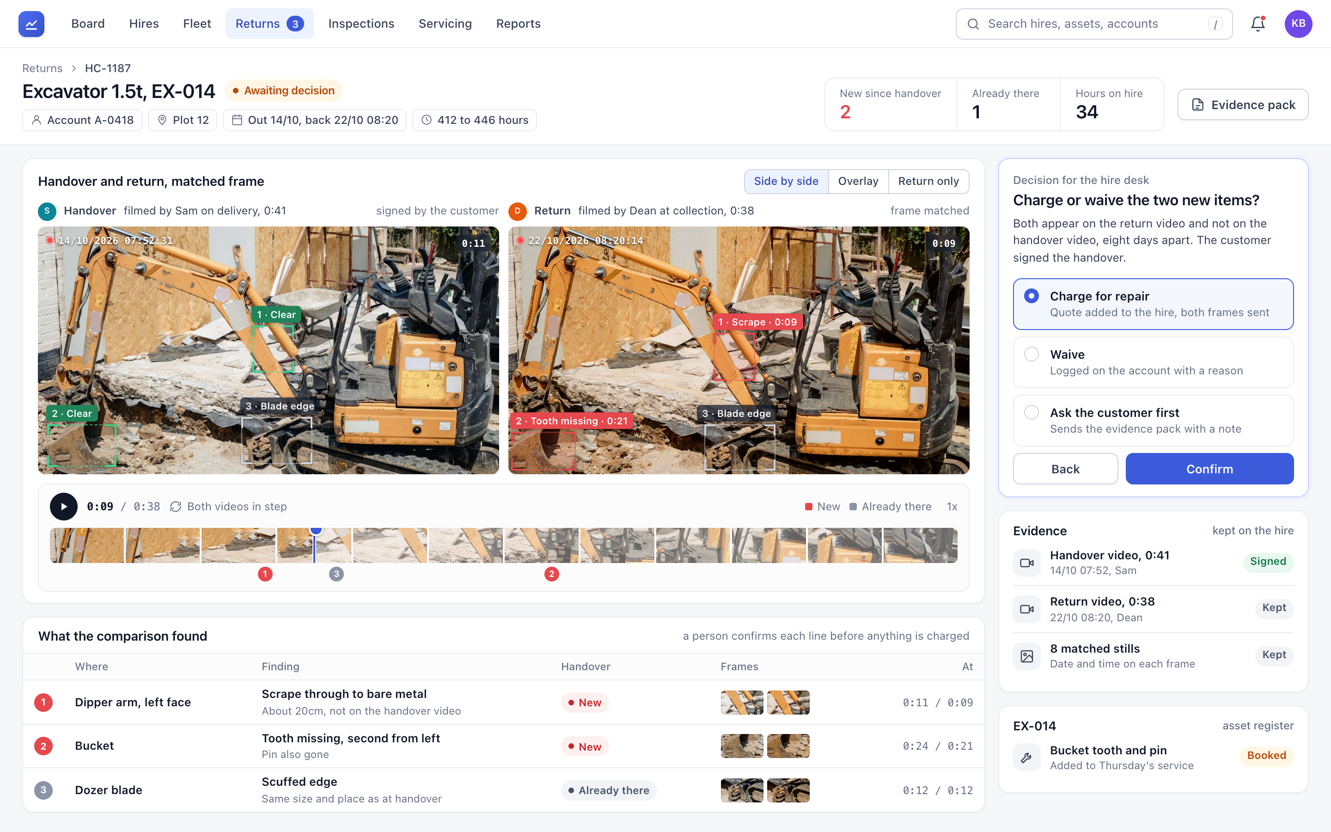Go to the Returns breadcrumb link
Screen dimensions: 1331x832
(x=43, y=68)
